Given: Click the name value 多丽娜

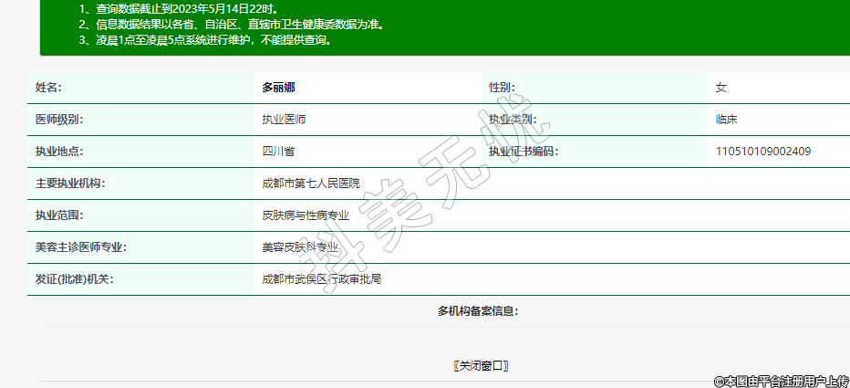Looking at the screenshot, I should [x=278, y=88].
